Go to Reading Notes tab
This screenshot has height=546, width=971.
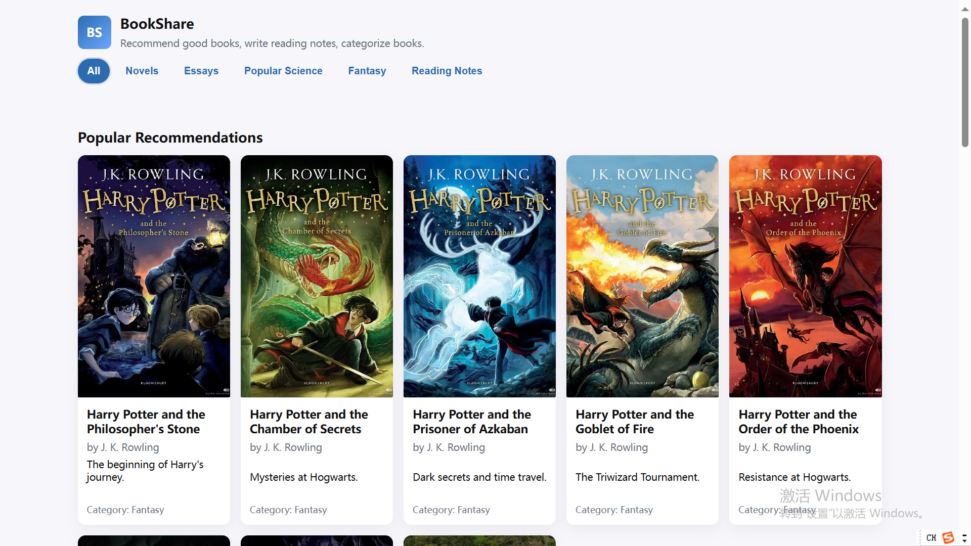click(446, 71)
